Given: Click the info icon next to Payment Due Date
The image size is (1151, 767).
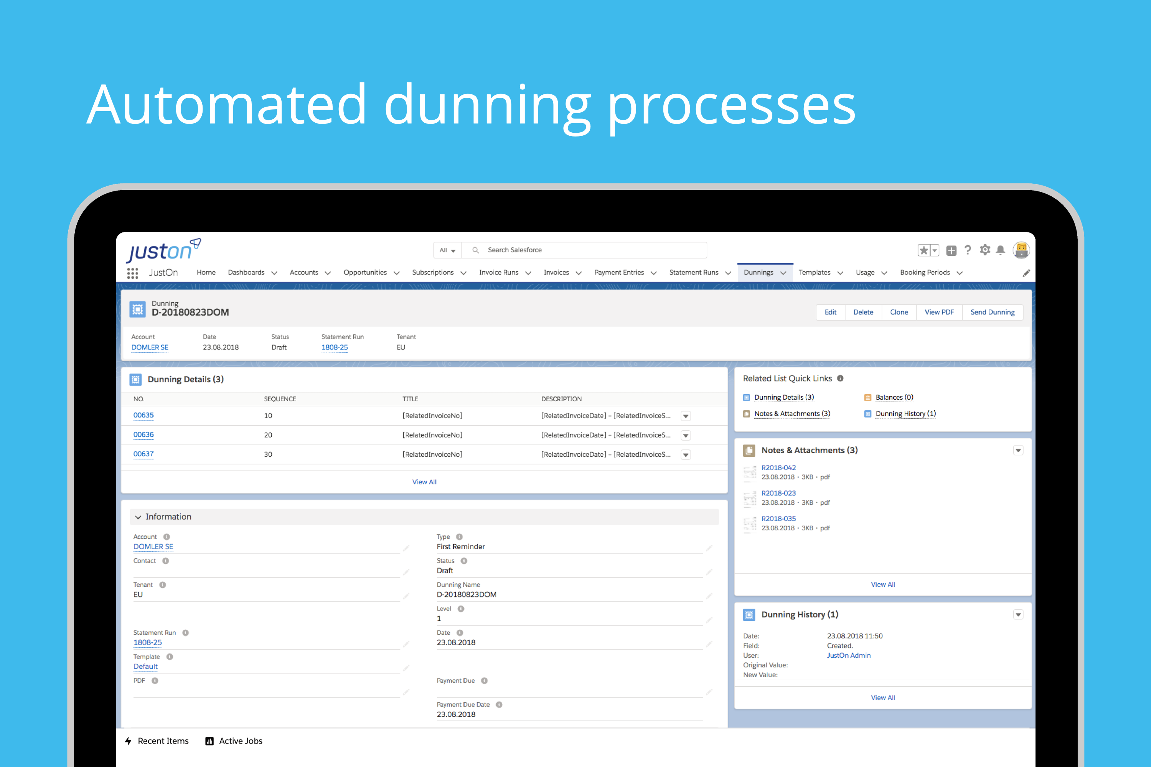Looking at the screenshot, I should (499, 704).
